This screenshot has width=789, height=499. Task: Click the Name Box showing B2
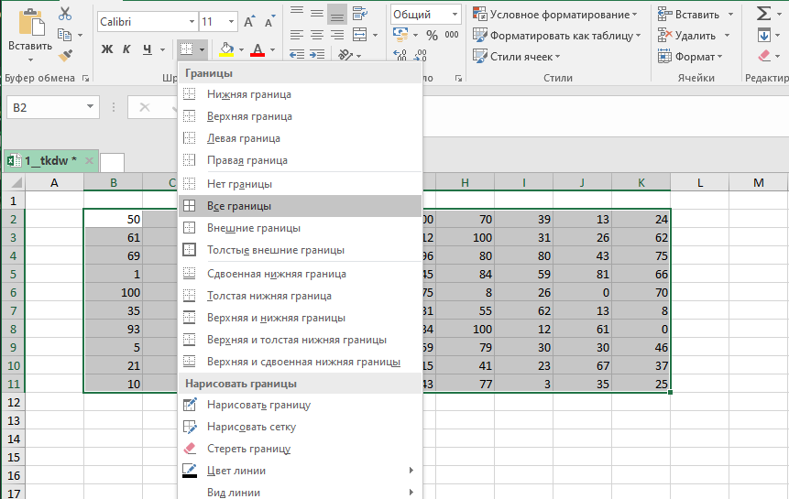click(x=50, y=107)
